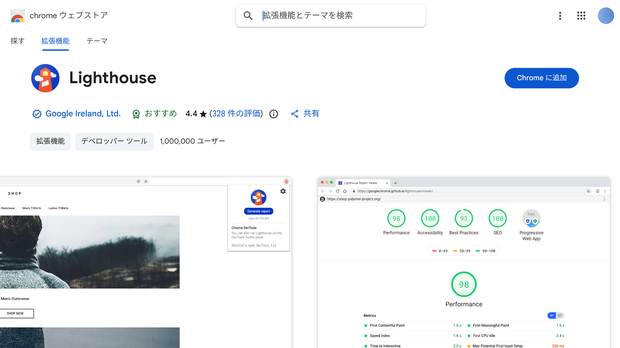This screenshot has height=348, width=620.
Task: Open the 328 件の評価 reviews link
Action: [236, 114]
